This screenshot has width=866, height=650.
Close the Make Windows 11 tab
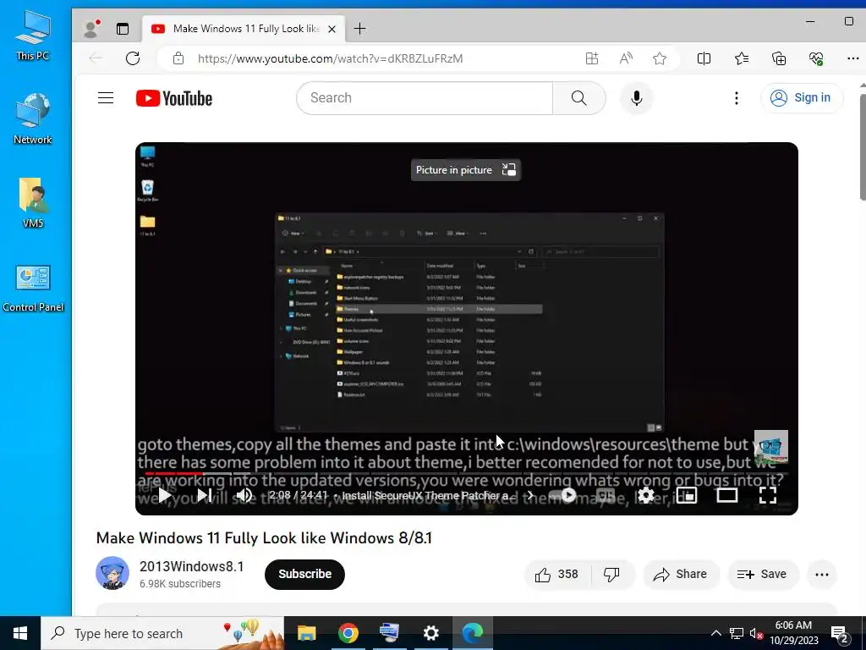click(x=332, y=29)
